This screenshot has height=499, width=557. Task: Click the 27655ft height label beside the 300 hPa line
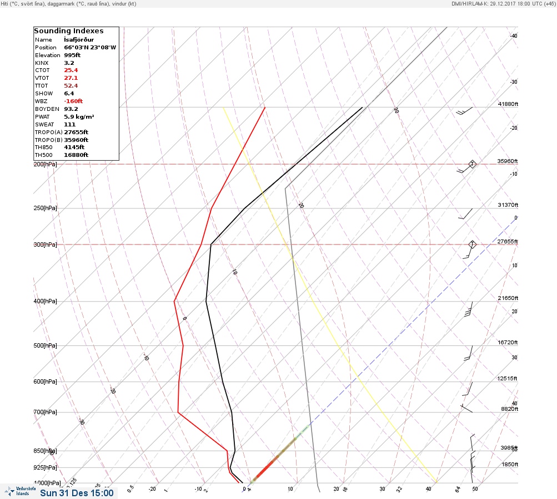click(508, 242)
